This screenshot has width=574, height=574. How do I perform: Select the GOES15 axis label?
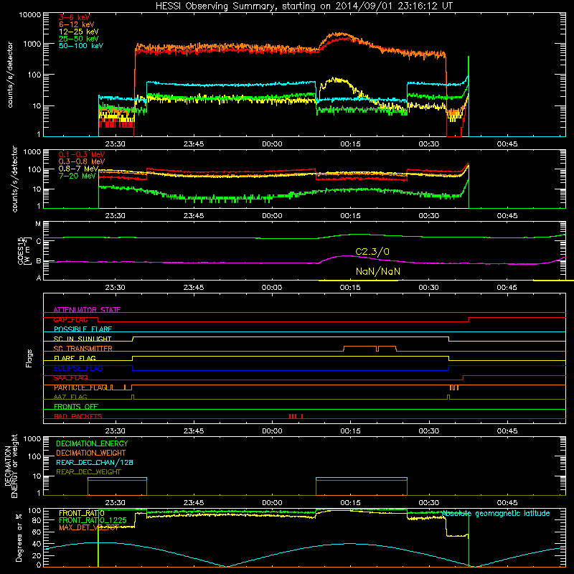coord(24,250)
